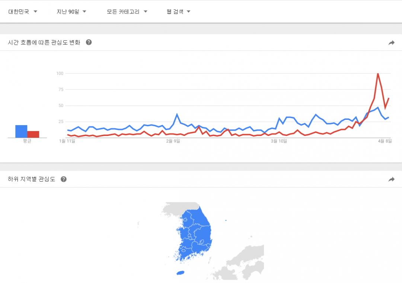Expand the 웹 검색 search type dropdown
This screenshot has height=283, width=402.
[179, 12]
